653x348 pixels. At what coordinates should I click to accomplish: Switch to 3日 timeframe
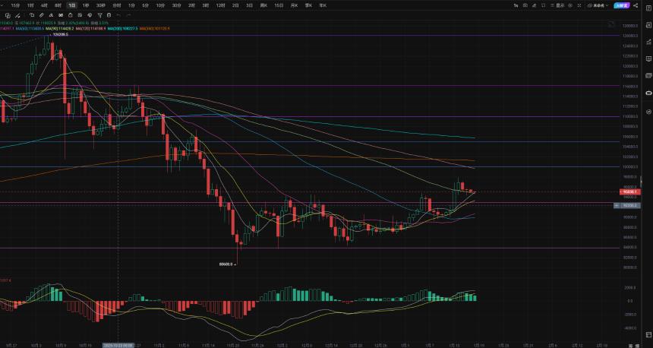tap(249, 5)
